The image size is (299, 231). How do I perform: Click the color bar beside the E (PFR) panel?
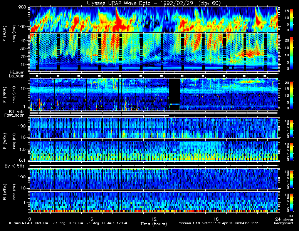tap(292, 95)
